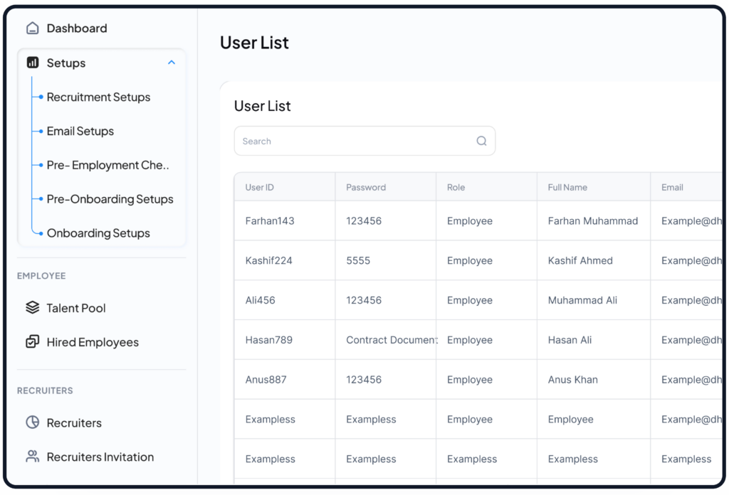Click the Role column header
The width and height of the screenshot is (729, 495).
[456, 188]
